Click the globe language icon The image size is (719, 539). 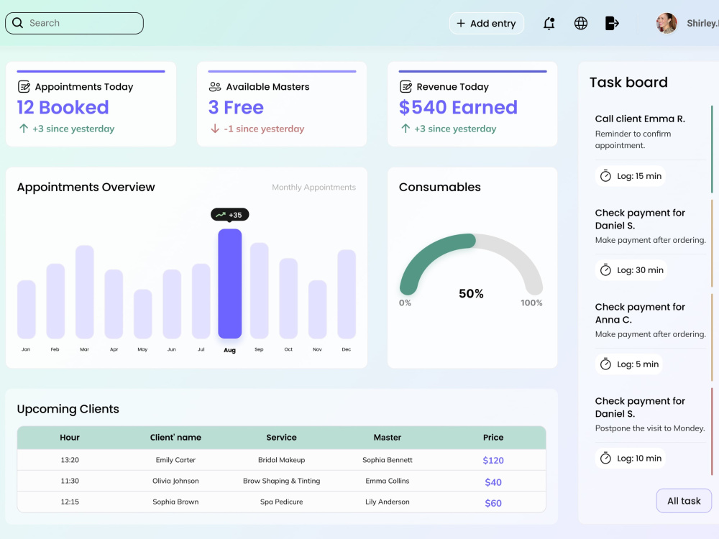point(581,24)
